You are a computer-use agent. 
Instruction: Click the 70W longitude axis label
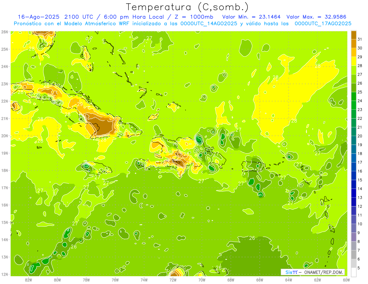point(202,280)
